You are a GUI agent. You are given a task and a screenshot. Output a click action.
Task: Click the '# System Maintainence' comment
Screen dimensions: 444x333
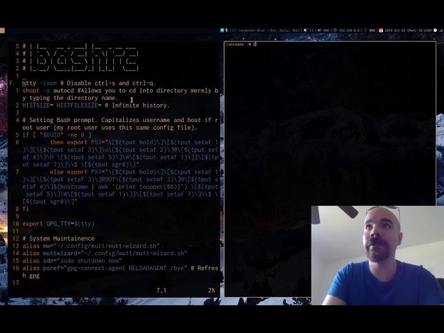58,239
